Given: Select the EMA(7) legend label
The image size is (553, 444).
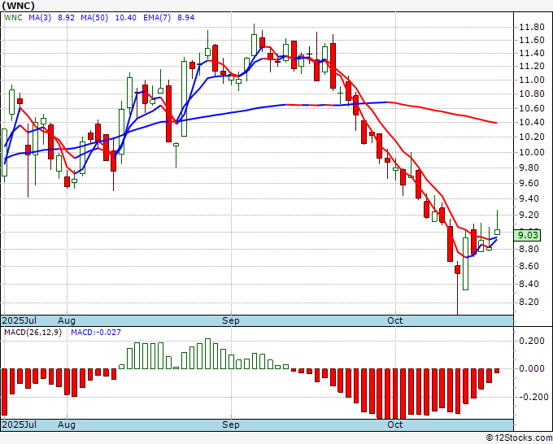Looking at the screenshot, I should (x=157, y=18).
